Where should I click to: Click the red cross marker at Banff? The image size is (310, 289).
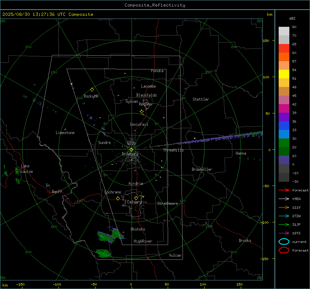click(x=49, y=192)
